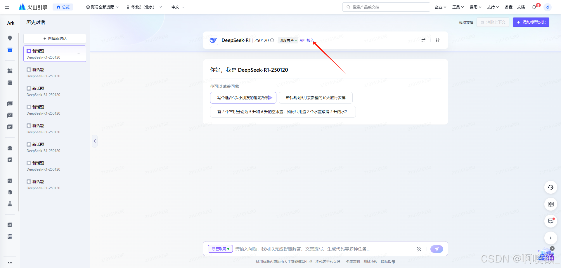Click the 添加模型对比 button
The height and width of the screenshot is (268, 561).
[531, 22]
